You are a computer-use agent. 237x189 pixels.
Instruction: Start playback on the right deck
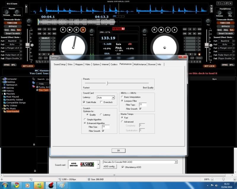(174, 30)
